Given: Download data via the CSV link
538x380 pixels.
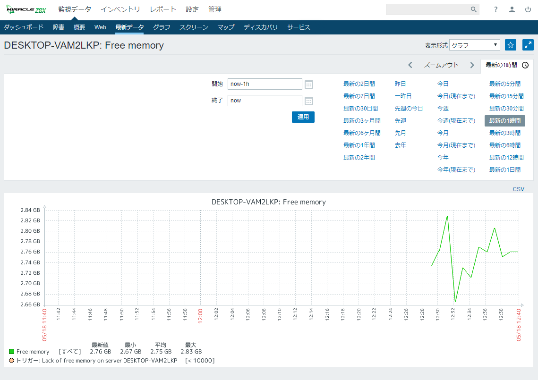Looking at the screenshot, I should pyautogui.click(x=518, y=189).
